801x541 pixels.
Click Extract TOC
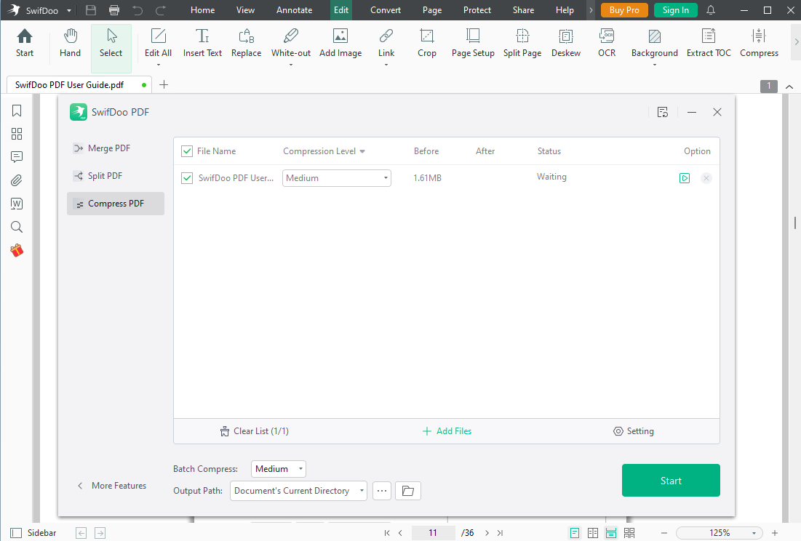(709, 43)
